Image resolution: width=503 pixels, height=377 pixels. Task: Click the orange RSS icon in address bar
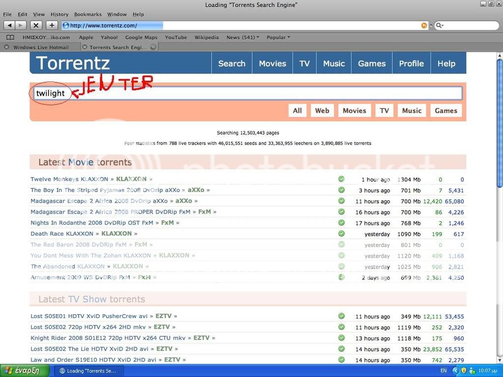pyautogui.click(x=424, y=26)
